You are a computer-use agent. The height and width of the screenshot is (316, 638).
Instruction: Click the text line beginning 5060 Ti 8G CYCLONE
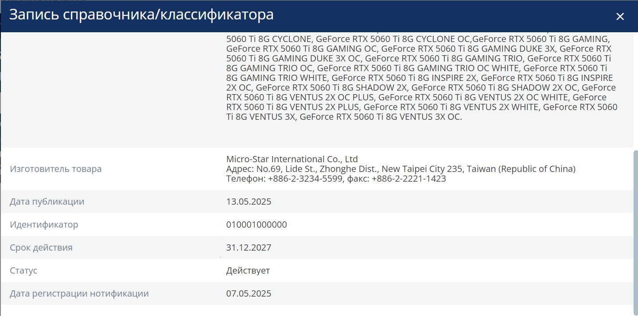(417, 39)
